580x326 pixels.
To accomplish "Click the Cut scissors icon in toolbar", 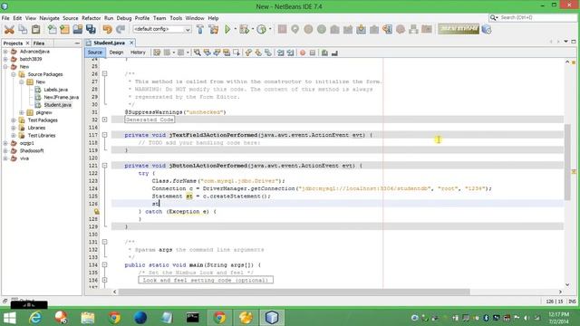I will point(9,29).
